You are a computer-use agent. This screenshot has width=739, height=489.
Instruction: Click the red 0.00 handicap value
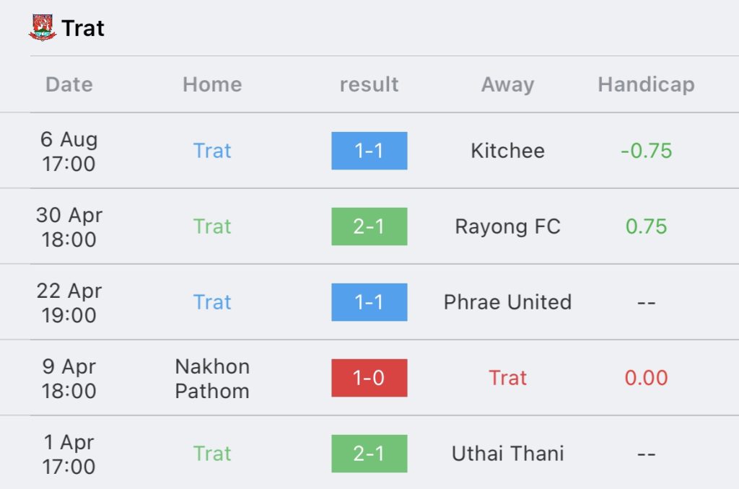coord(646,378)
